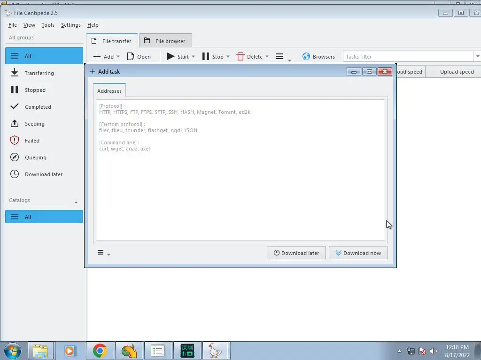Select All in the groups sidebar
481x360 pixels.
pos(44,56)
